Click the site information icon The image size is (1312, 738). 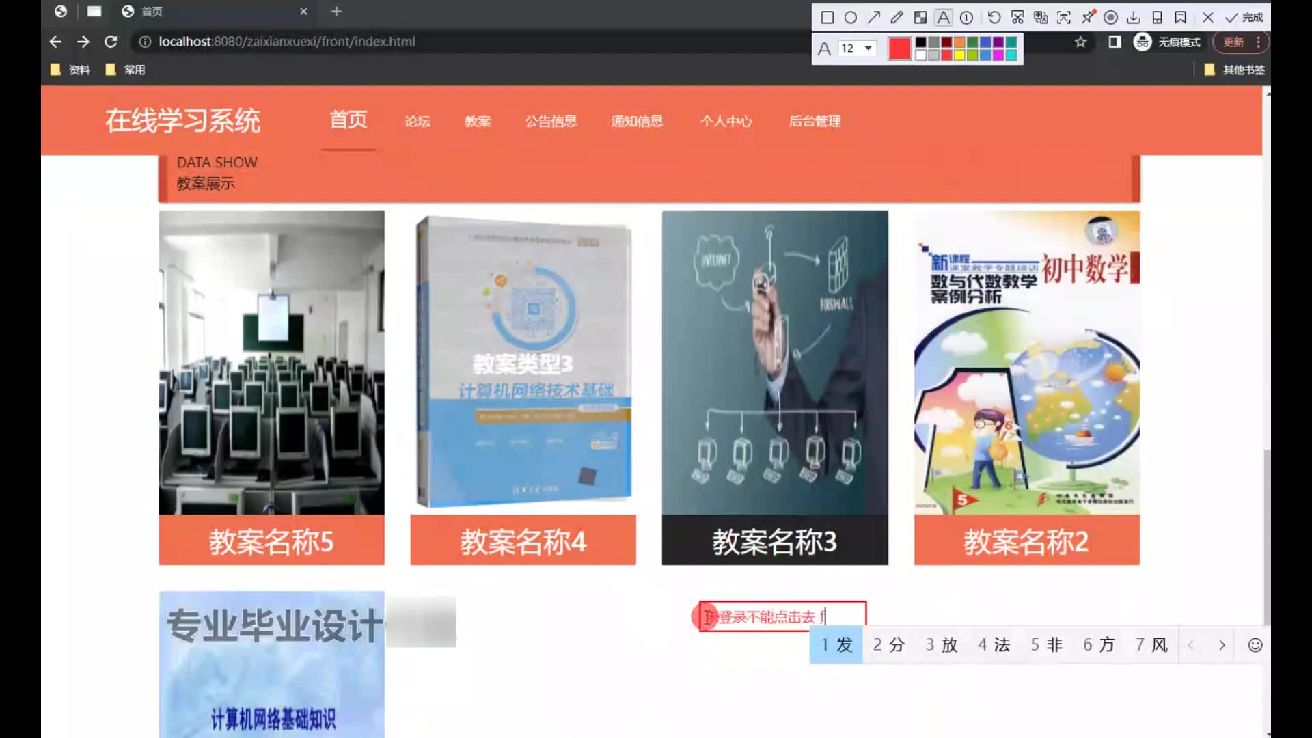pyautogui.click(x=145, y=42)
